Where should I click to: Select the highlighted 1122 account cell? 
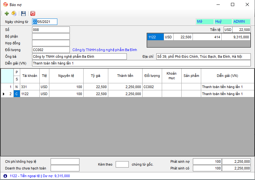pyautogui.click(x=155, y=37)
